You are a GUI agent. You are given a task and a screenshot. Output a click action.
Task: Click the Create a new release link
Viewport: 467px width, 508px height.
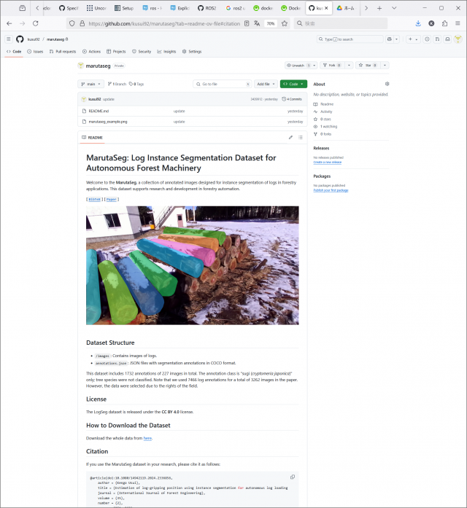coord(328,162)
